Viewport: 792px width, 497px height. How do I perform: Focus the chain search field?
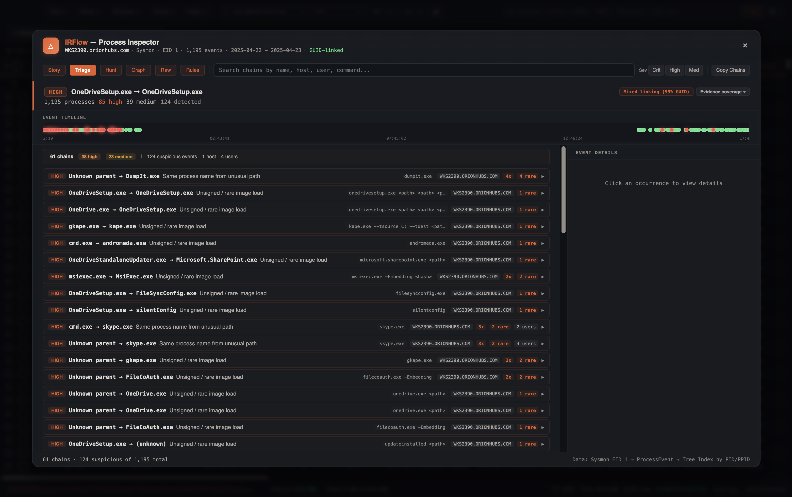coord(424,70)
